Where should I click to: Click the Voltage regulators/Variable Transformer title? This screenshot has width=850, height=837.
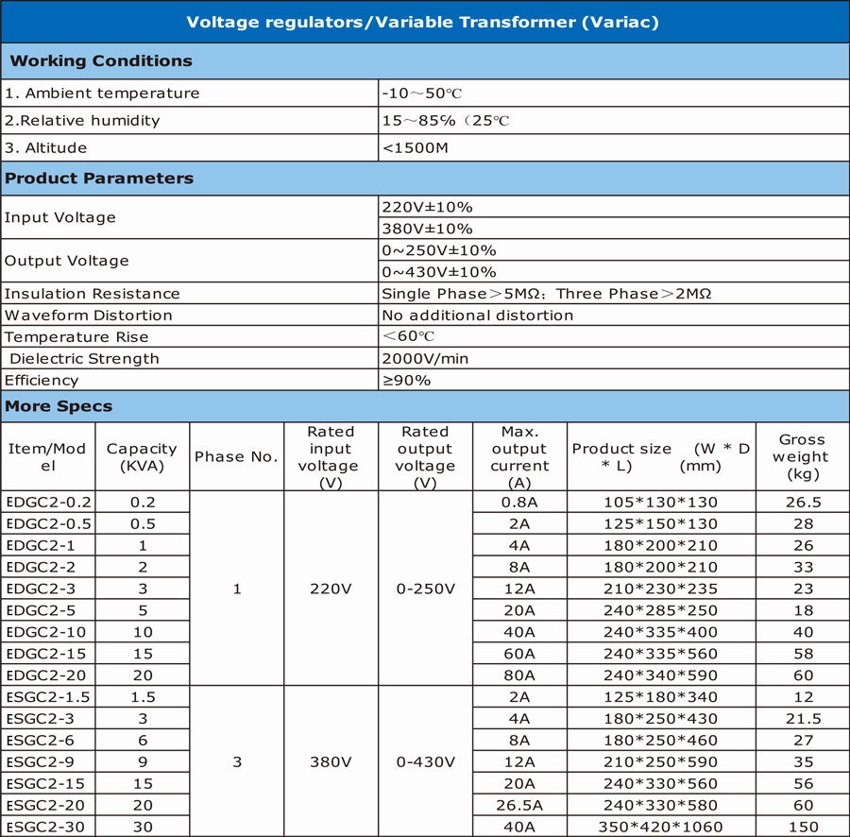[422, 23]
